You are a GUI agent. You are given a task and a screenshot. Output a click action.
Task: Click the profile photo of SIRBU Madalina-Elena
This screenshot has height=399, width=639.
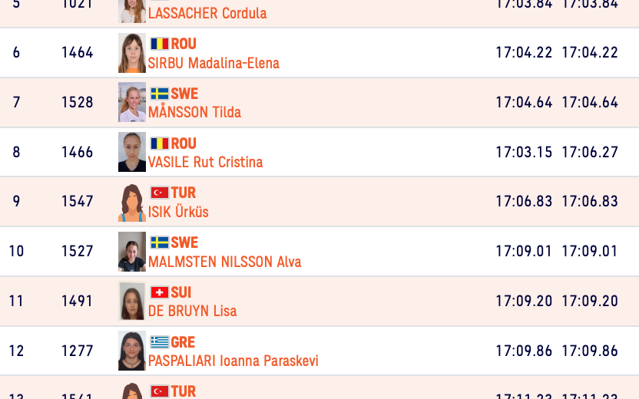132,53
